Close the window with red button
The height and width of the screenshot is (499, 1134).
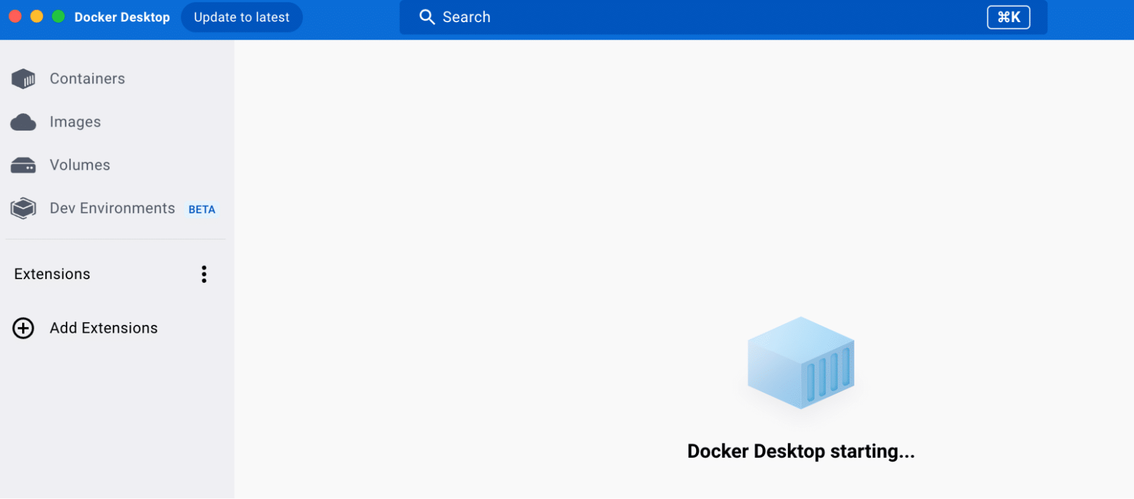pos(15,16)
